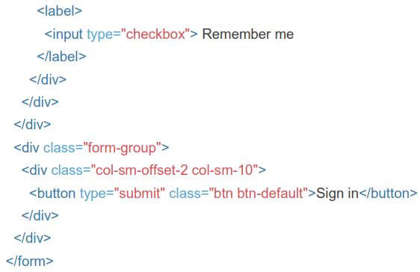Click the "checkbox" attribute value

click(155, 34)
